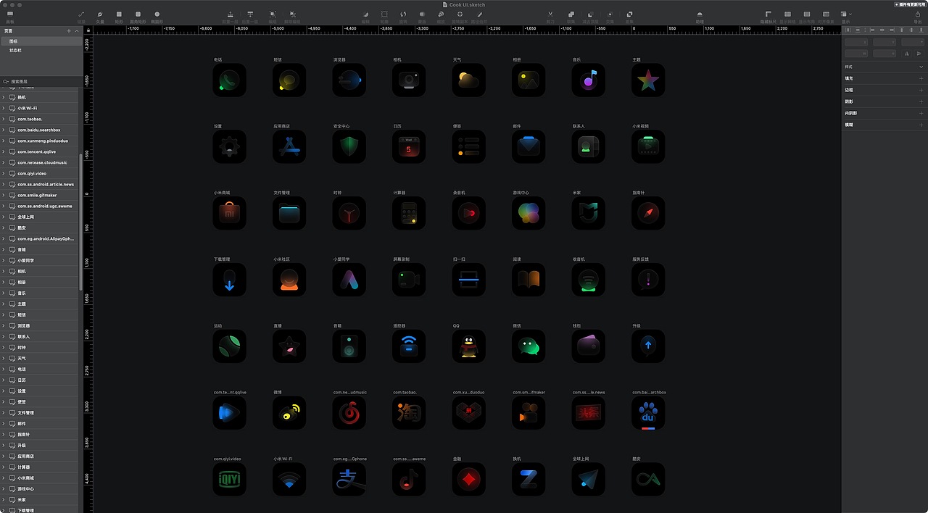Click the 解除编组 ungroup icon

pos(293,14)
